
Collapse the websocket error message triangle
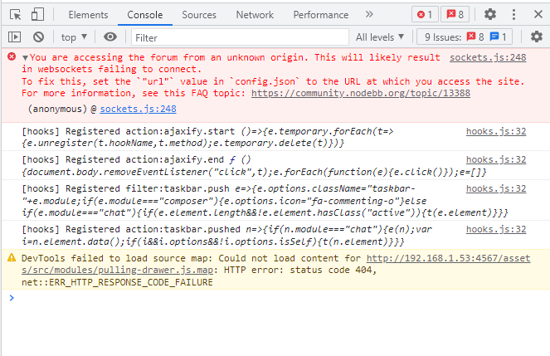[x=26, y=57]
